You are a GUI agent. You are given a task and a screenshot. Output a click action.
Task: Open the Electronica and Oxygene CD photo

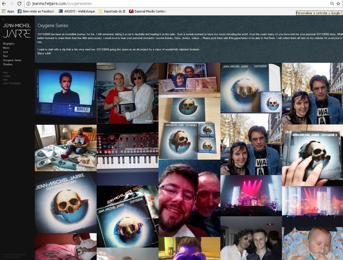point(128,217)
